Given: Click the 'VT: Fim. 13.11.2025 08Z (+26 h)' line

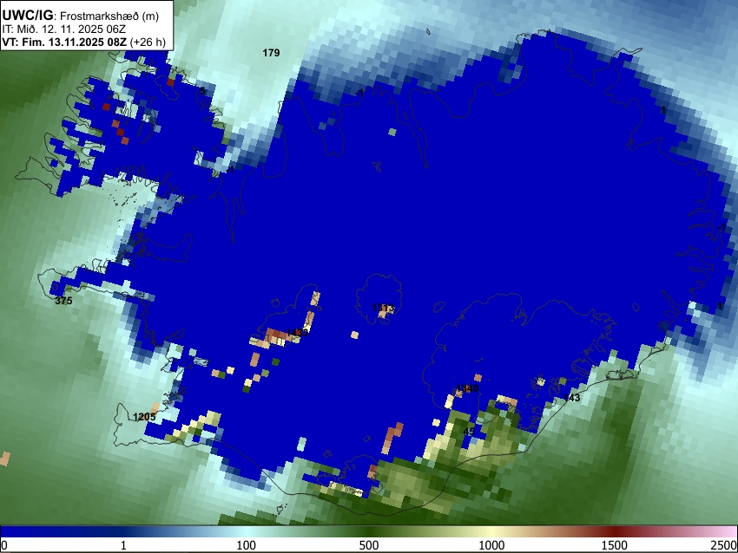Looking at the screenshot, I should pyautogui.click(x=83, y=42).
